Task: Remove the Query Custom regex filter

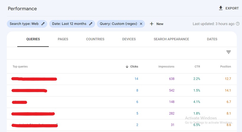Action: pos(141,24)
